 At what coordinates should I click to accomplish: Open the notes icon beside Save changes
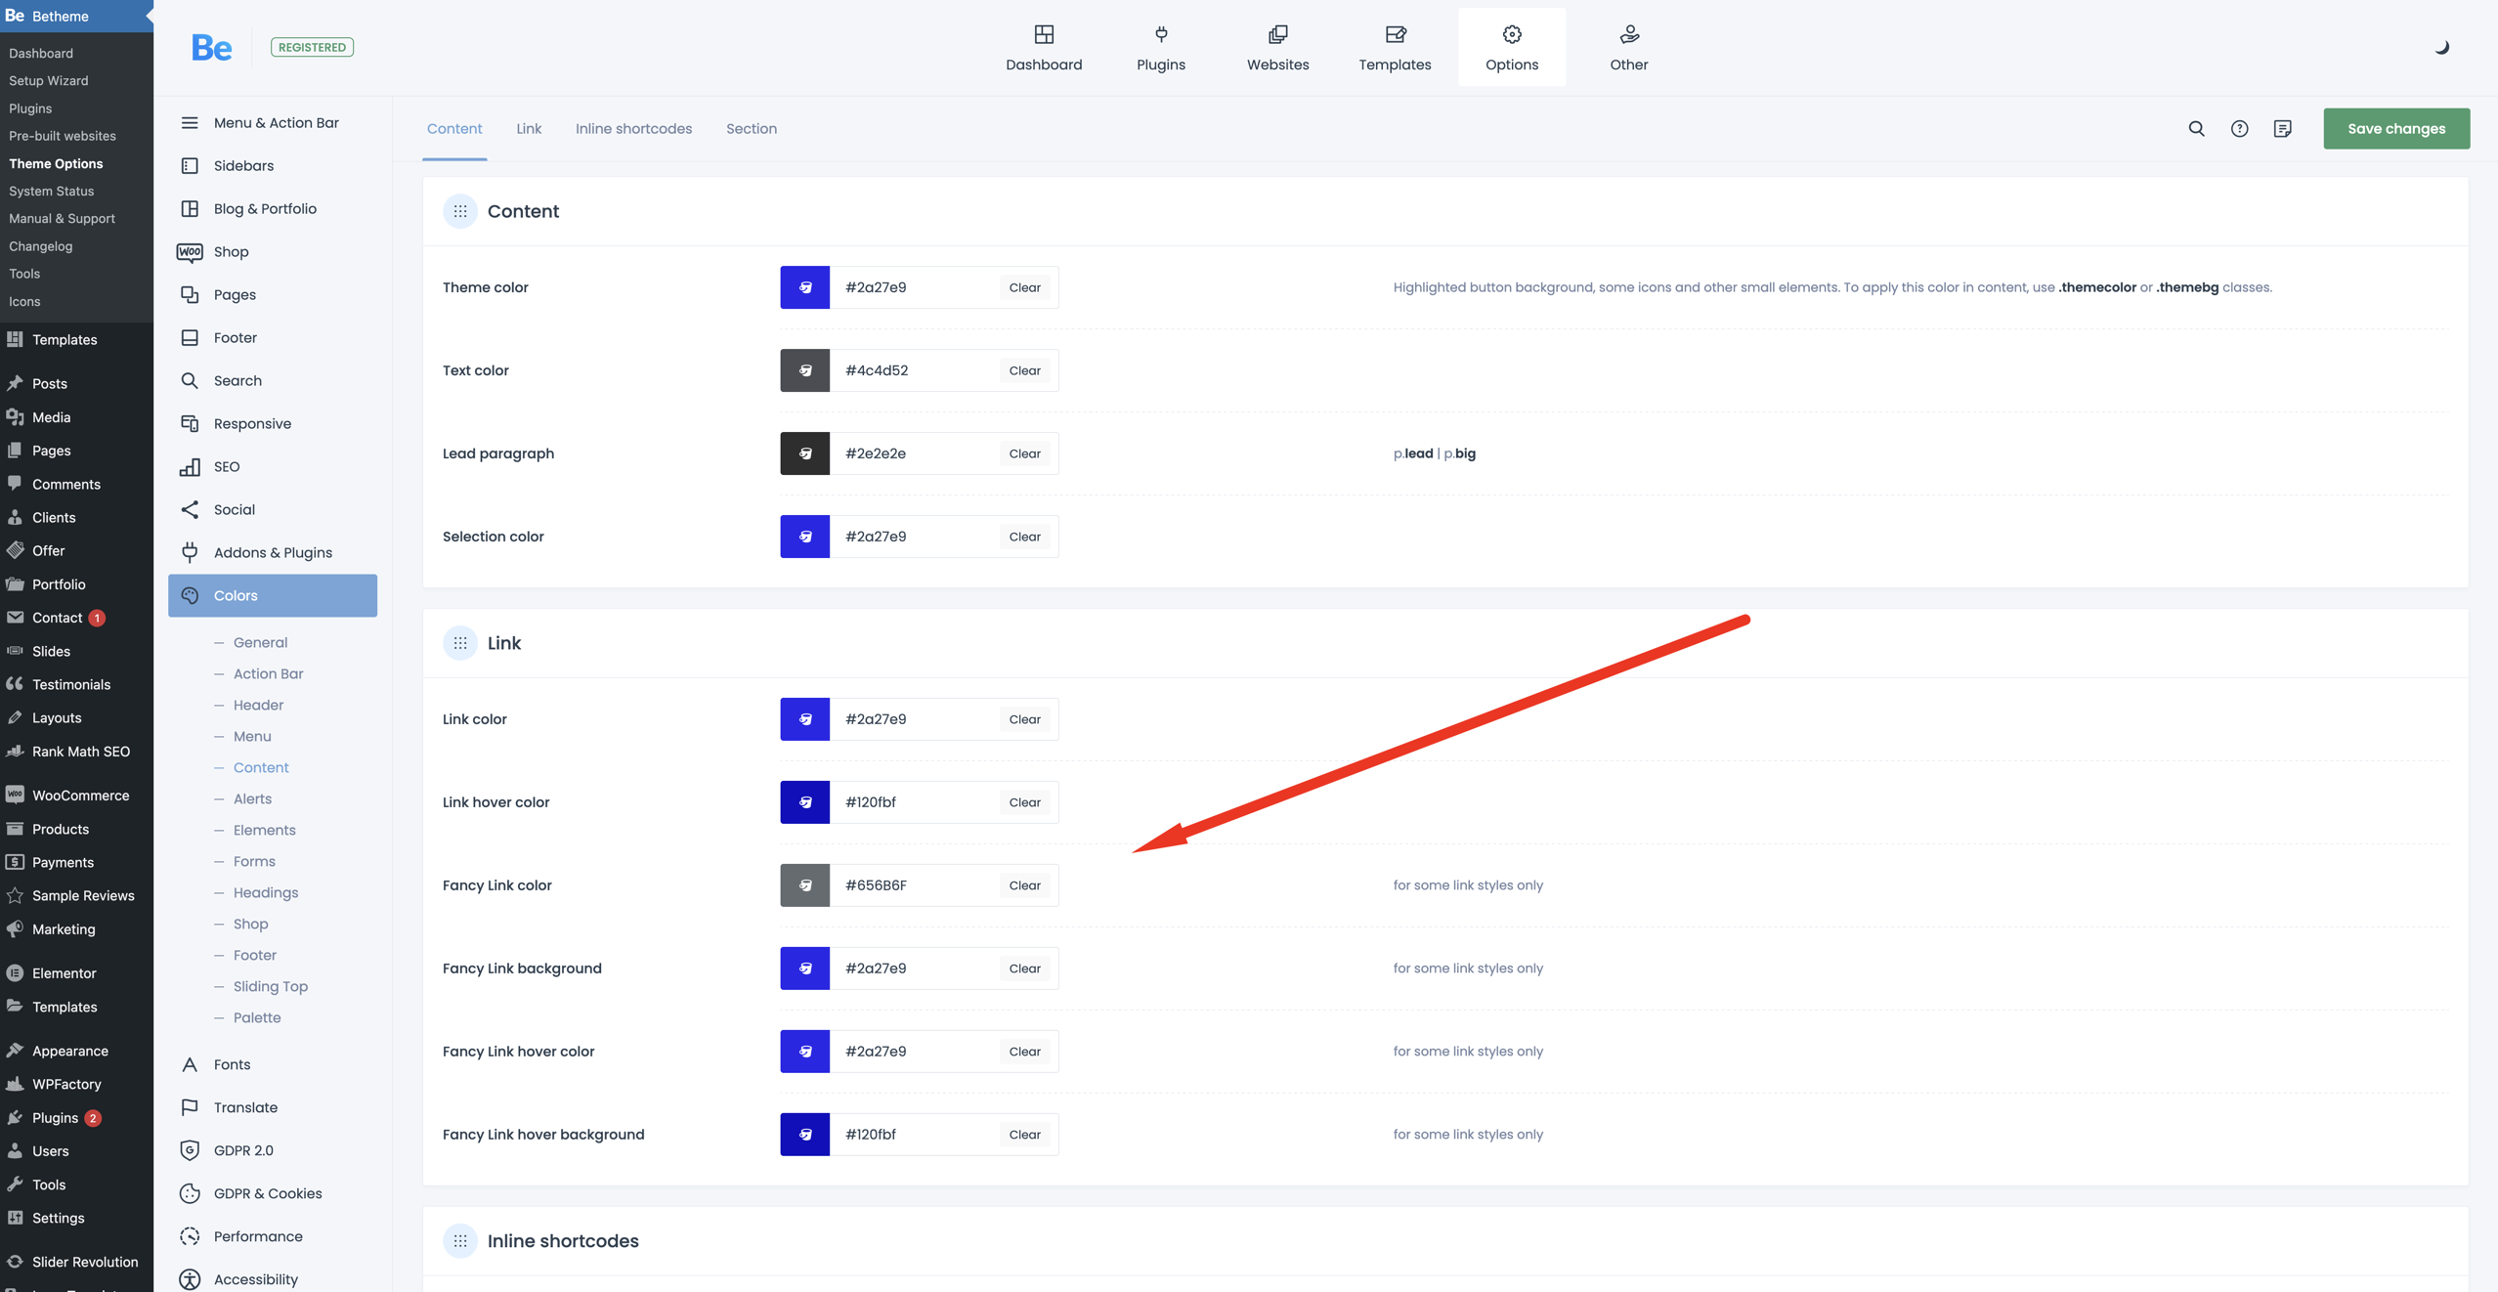point(2282,128)
